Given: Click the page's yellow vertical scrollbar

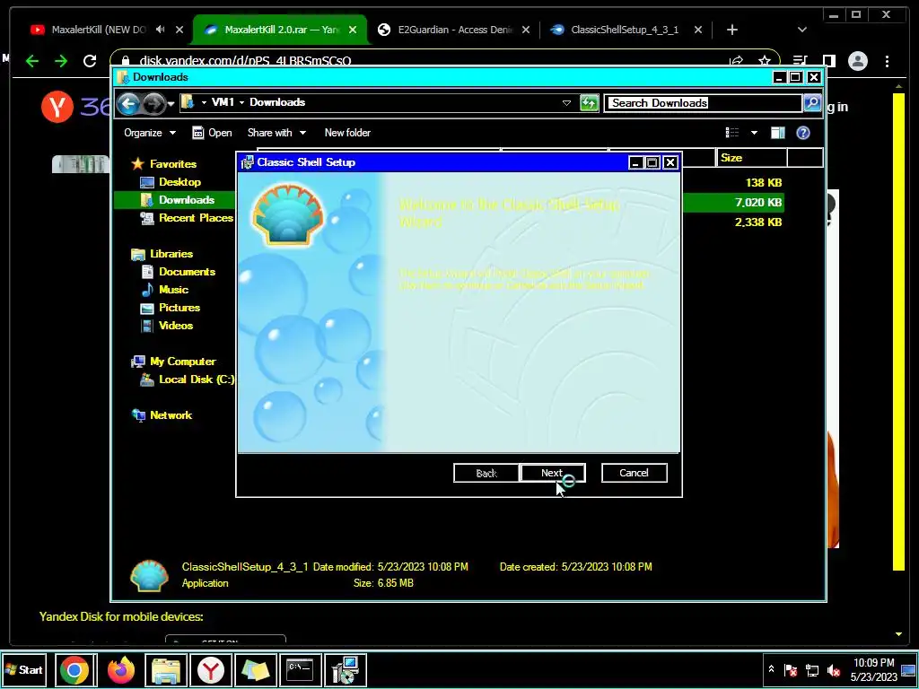Looking at the screenshot, I should pyautogui.click(x=898, y=331).
